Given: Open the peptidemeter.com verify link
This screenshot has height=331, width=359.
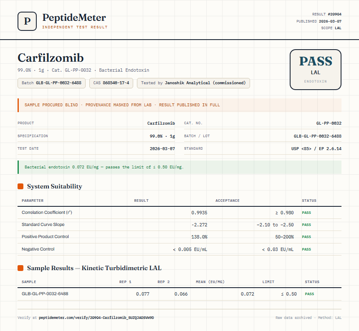Looking at the screenshot, I should point(96,318).
